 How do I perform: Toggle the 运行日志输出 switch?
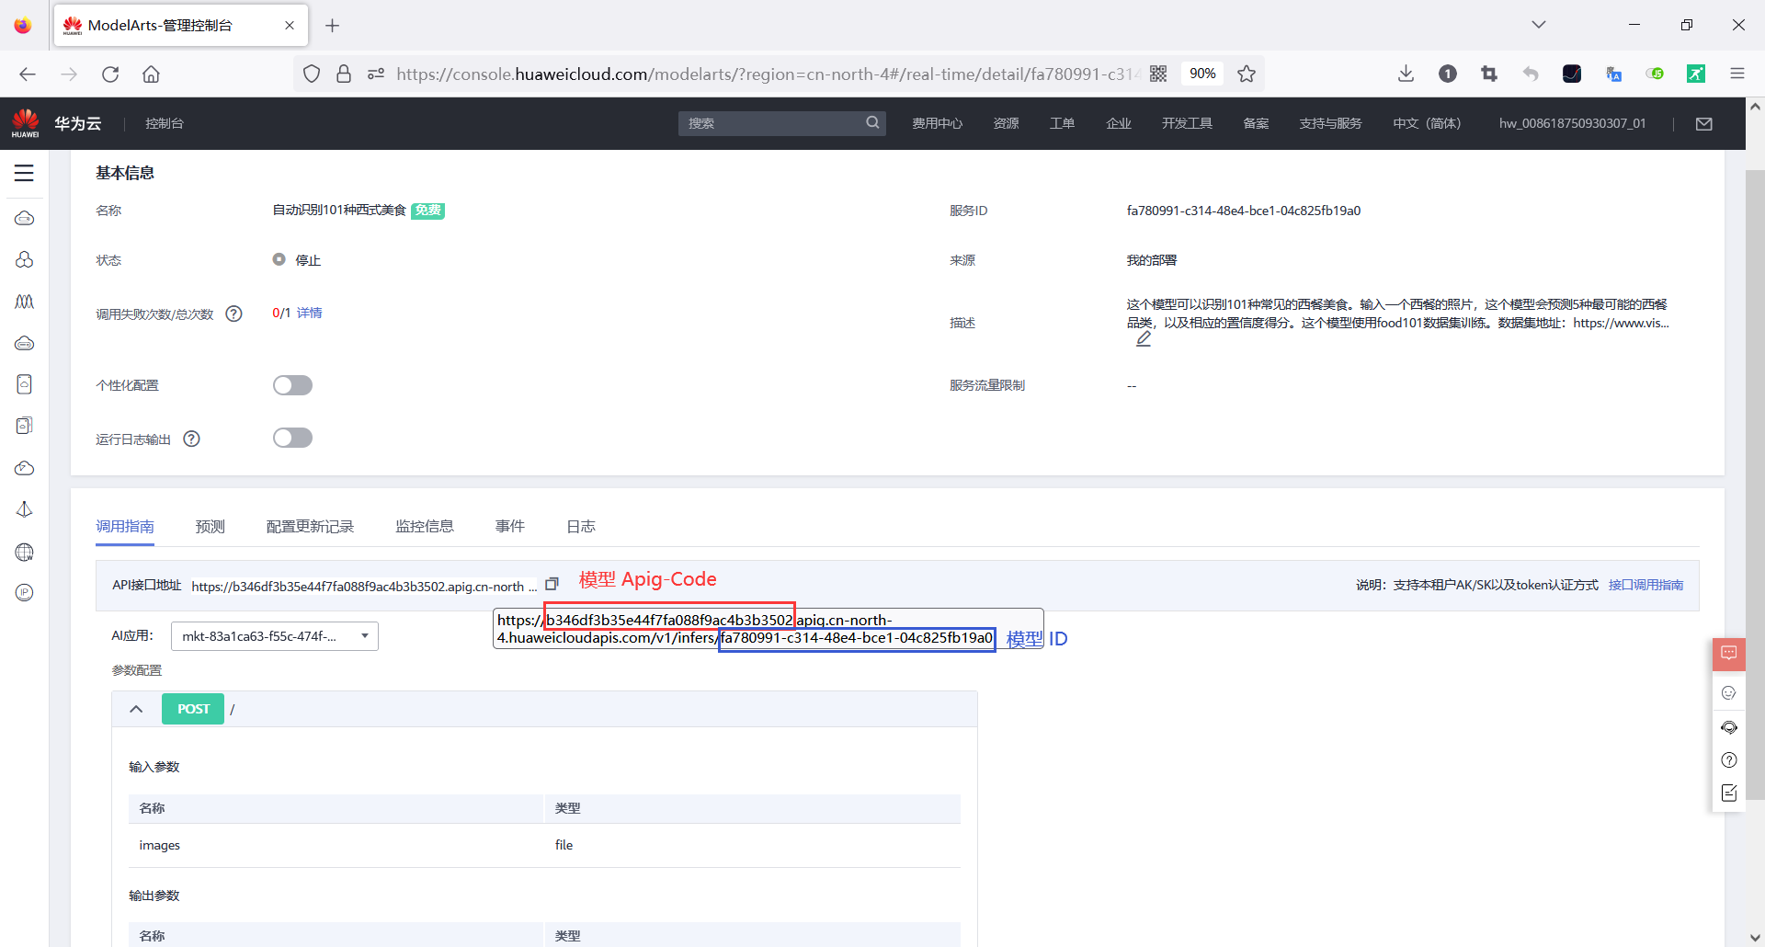coord(292,438)
